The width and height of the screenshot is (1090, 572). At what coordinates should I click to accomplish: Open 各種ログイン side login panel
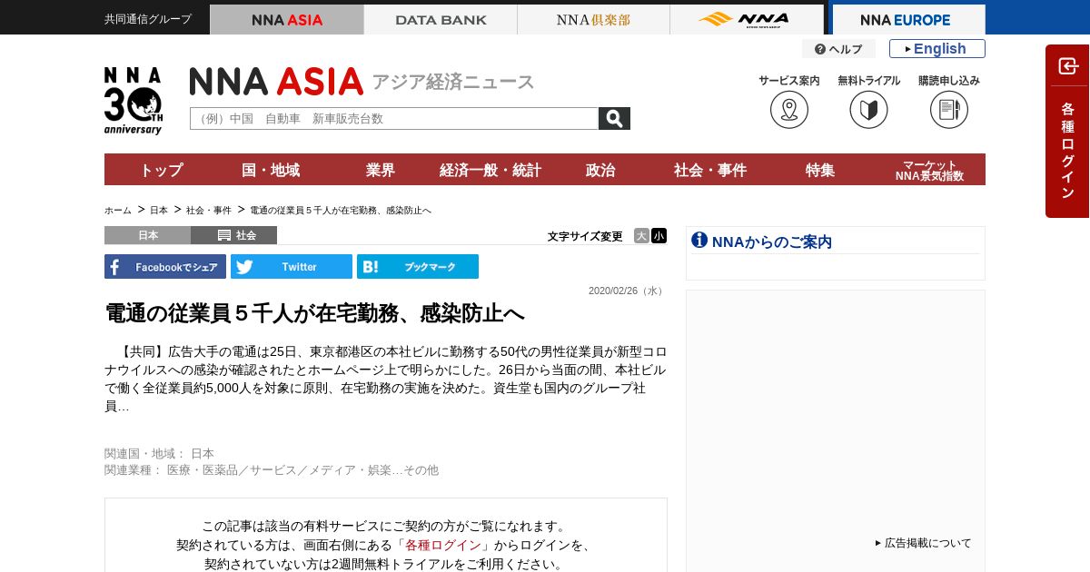[1067, 131]
